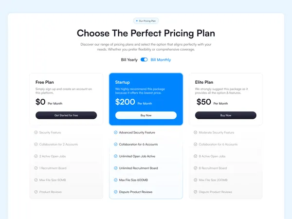Click check icon beside Unlimited Recruitment Board
The width and height of the screenshot is (292, 219).
(x=116, y=168)
